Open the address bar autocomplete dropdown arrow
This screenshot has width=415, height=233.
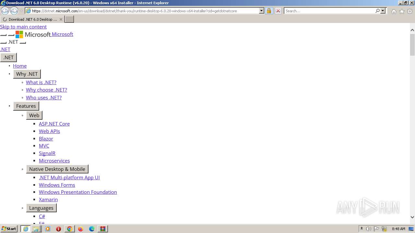[262, 11]
